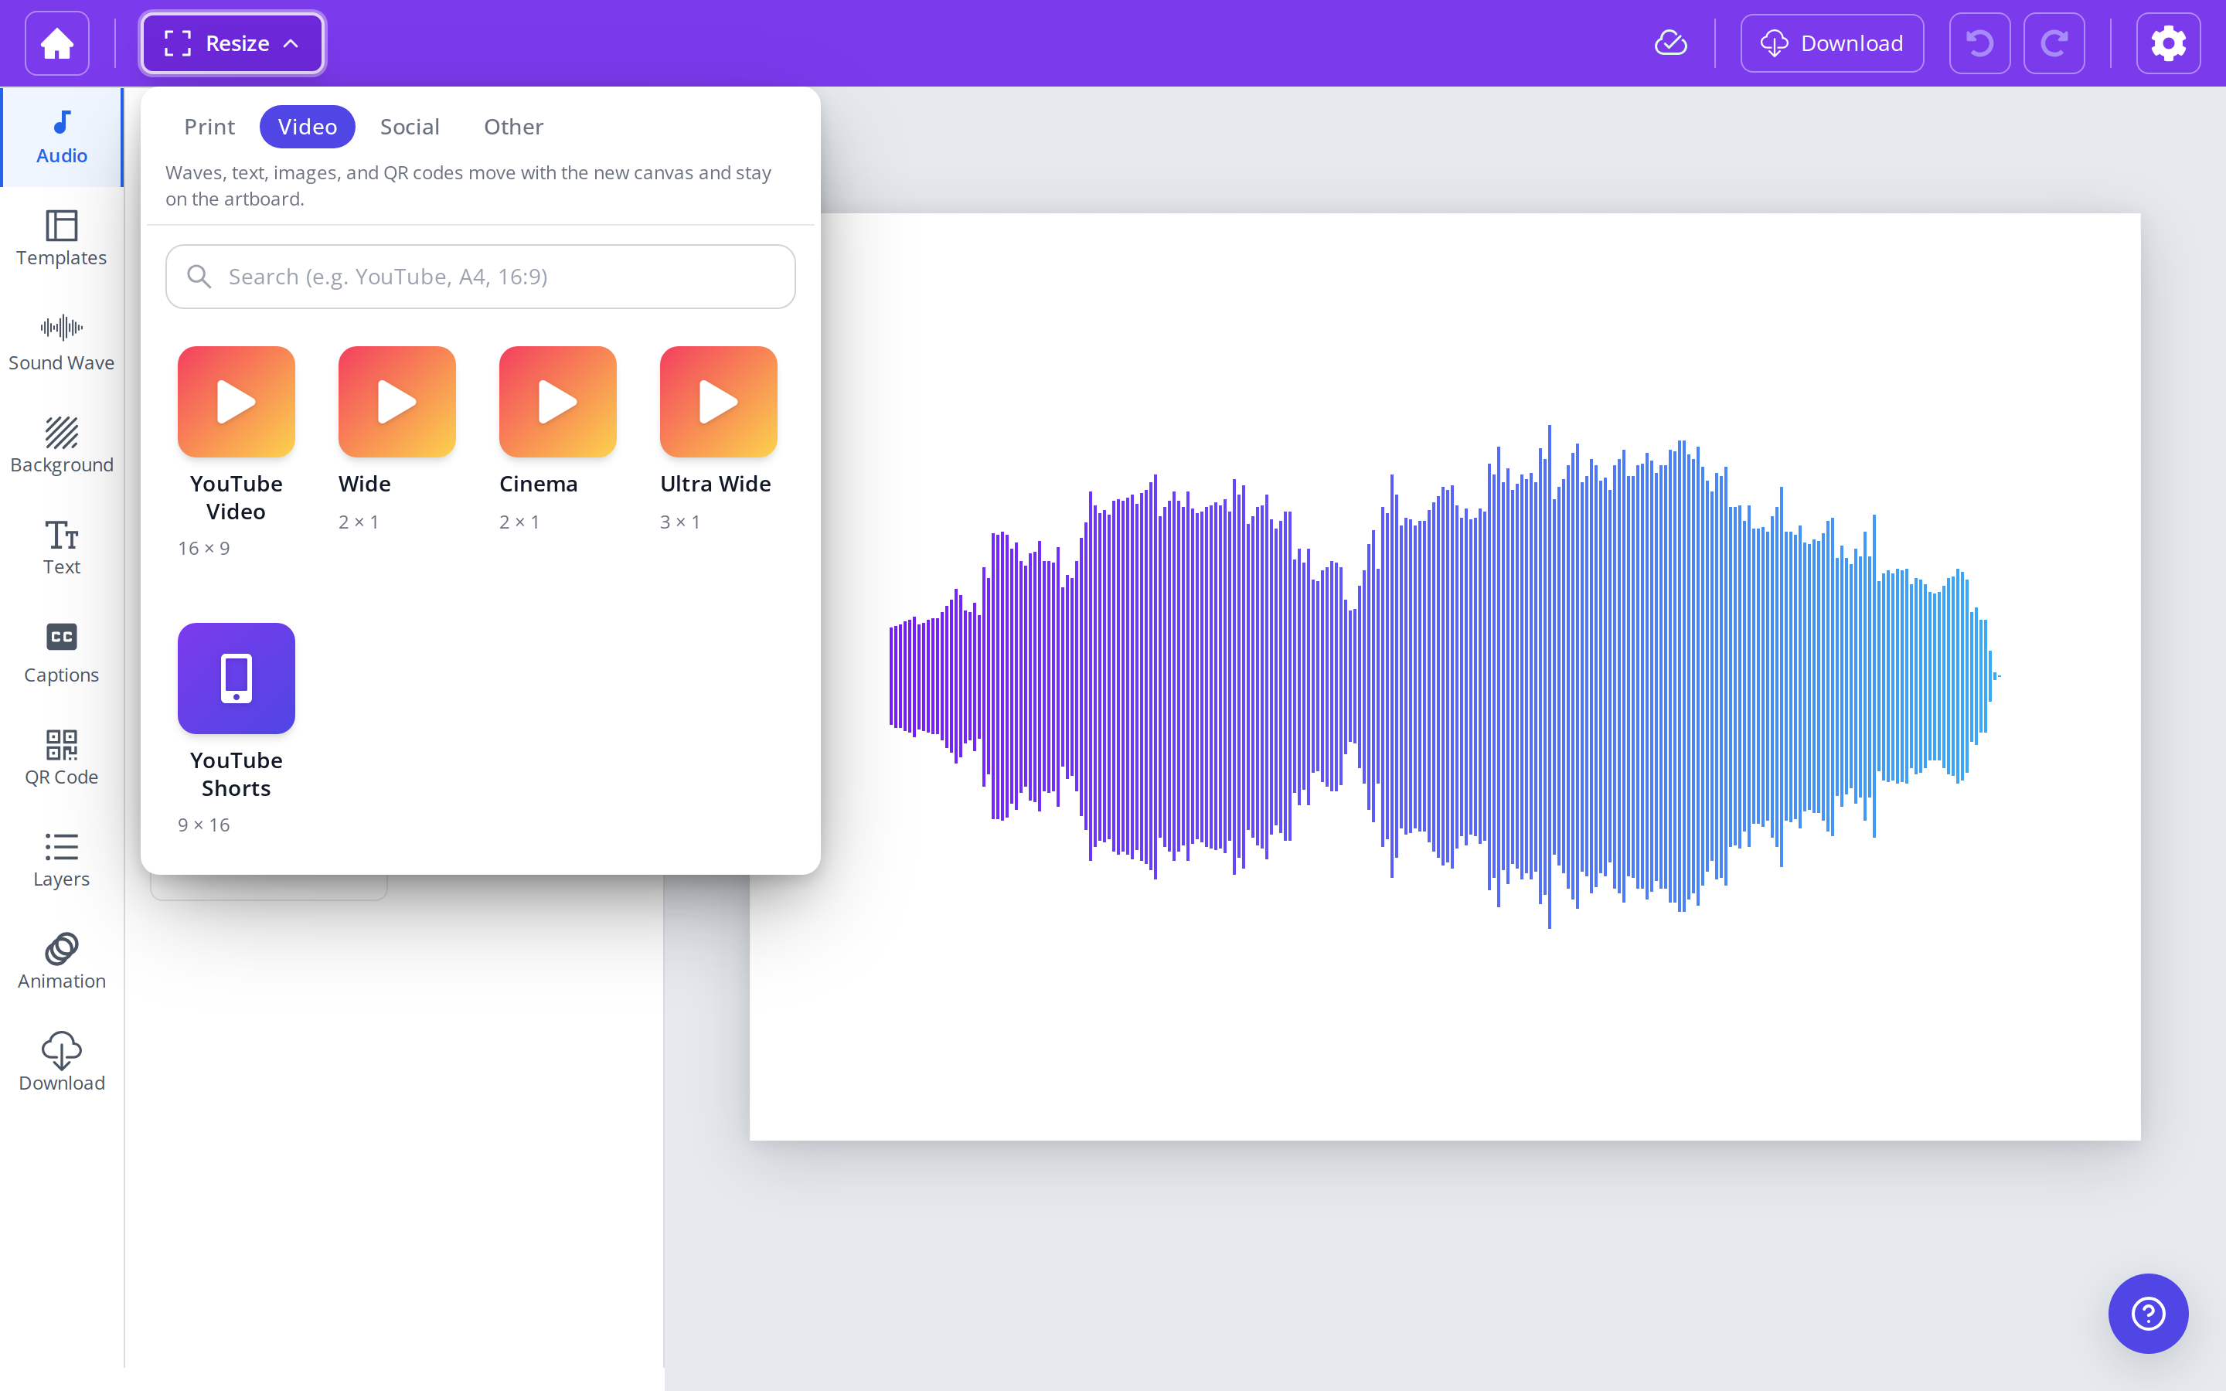Viewport: 2226px width, 1391px height.
Task: Select the Video tab
Action: click(307, 127)
